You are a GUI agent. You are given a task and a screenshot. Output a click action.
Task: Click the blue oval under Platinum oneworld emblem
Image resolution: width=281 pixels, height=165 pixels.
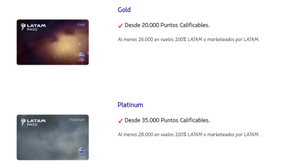(81, 155)
